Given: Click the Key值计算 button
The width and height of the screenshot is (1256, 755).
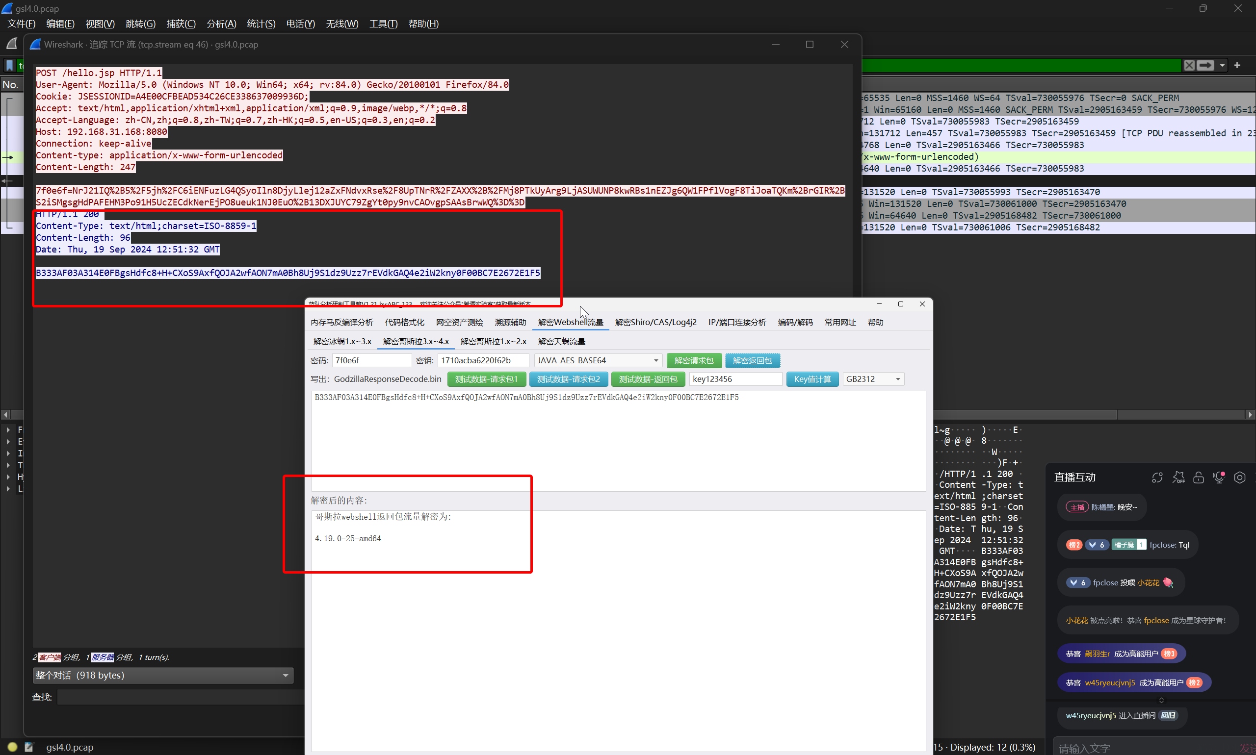Looking at the screenshot, I should click(812, 379).
